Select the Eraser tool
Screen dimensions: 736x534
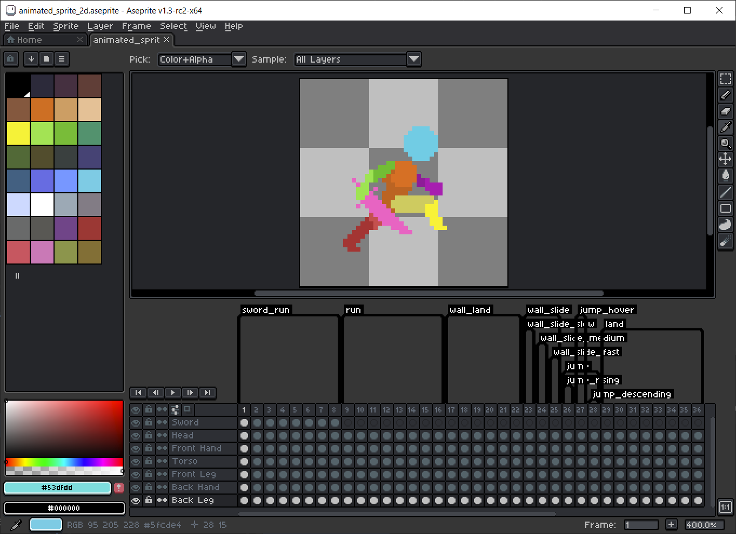point(725,111)
